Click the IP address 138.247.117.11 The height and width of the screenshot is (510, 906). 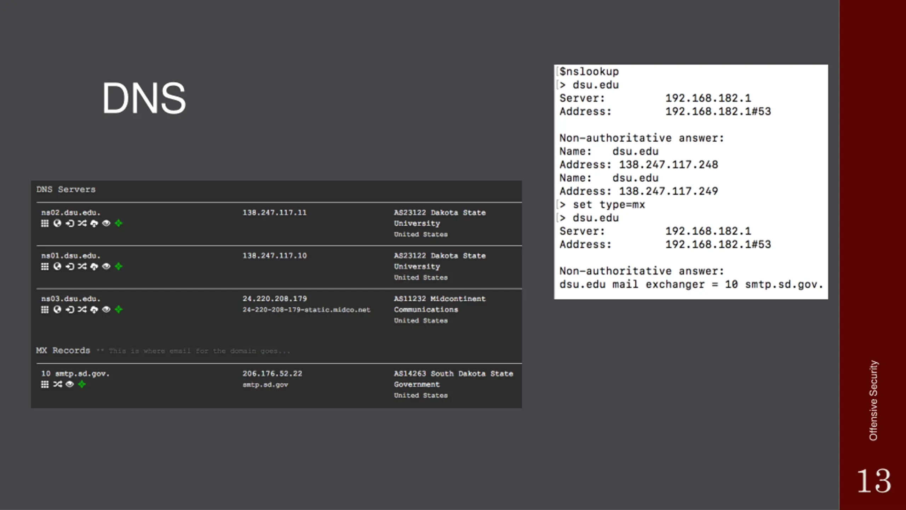point(274,212)
